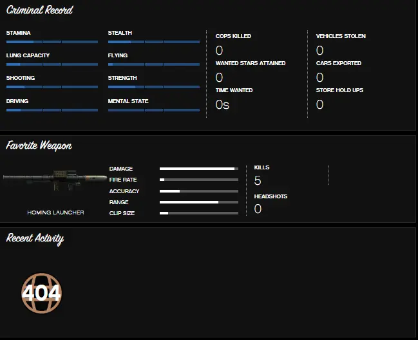This screenshot has height=340, width=418.
Task: Click the STORE HOLD UPS label
Action: (339, 90)
